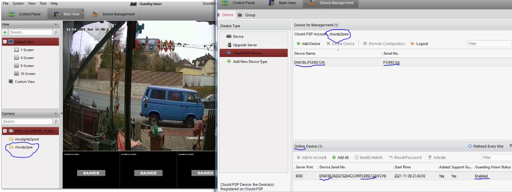
Task: Select 1-Screen layout
Action: [24, 50]
